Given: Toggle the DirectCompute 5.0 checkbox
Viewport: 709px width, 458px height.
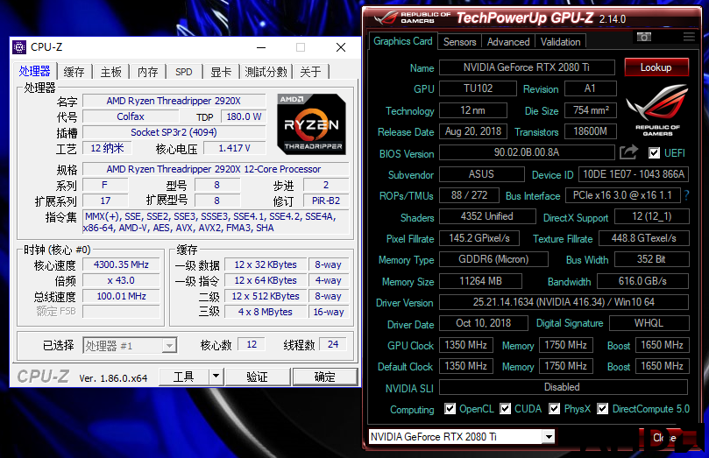Looking at the screenshot, I should coord(602,409).
